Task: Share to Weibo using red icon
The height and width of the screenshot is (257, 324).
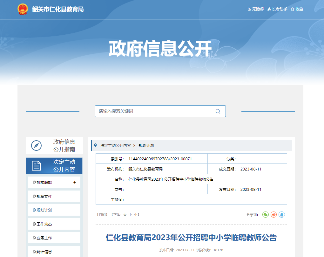Action: tap(273, 215)
